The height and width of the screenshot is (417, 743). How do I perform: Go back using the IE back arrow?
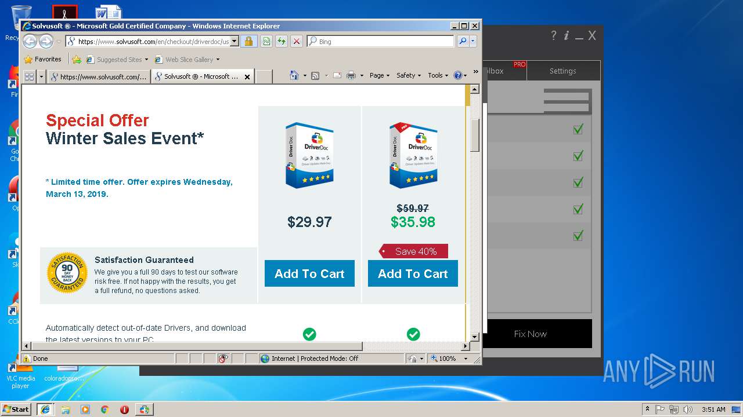point(30,41)
